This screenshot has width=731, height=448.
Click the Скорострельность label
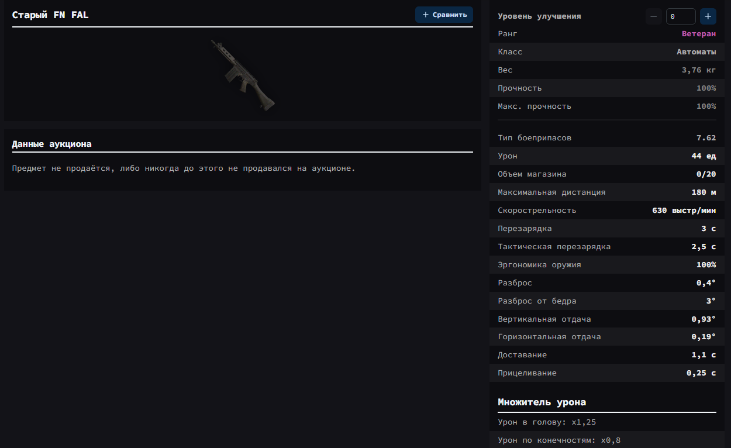click(x=537, y=211)
